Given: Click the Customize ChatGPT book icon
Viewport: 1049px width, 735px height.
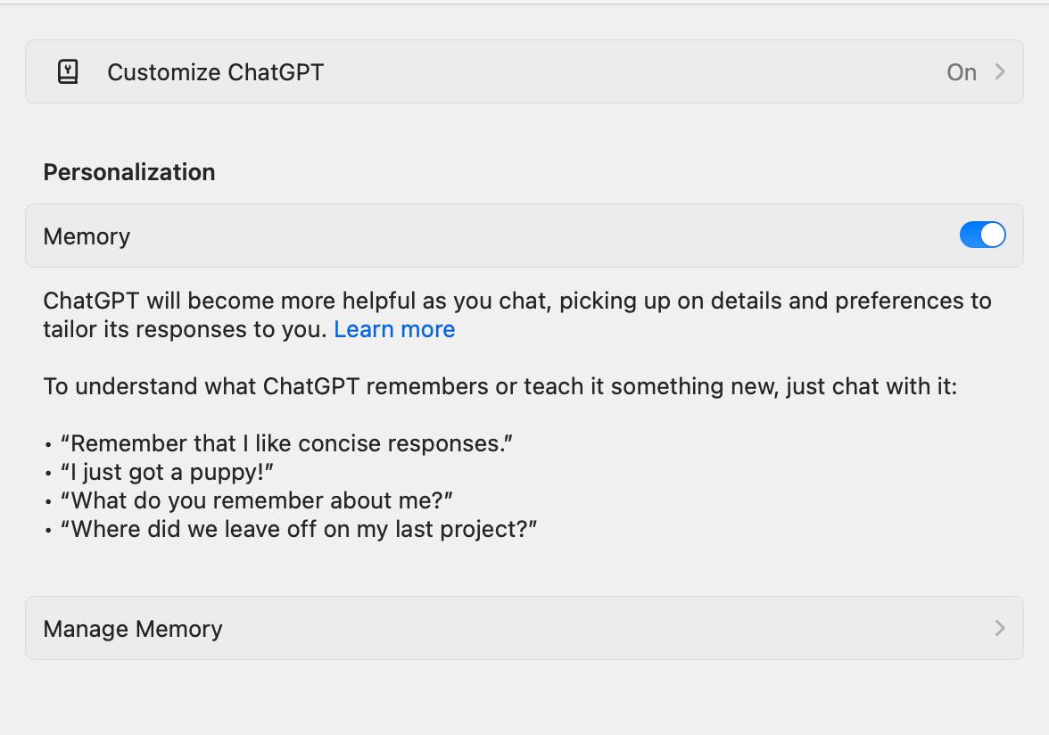Looking at the screenshot, I should click(68, 72).
